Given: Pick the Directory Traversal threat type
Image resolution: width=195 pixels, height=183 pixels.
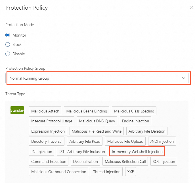Looking at the screenshot, I should (x=47, y=142).
